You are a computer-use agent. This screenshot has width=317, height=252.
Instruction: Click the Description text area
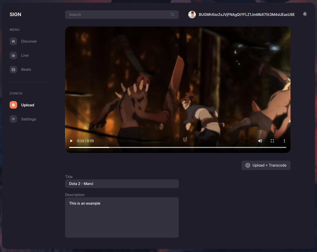click(x=122, y=217)
